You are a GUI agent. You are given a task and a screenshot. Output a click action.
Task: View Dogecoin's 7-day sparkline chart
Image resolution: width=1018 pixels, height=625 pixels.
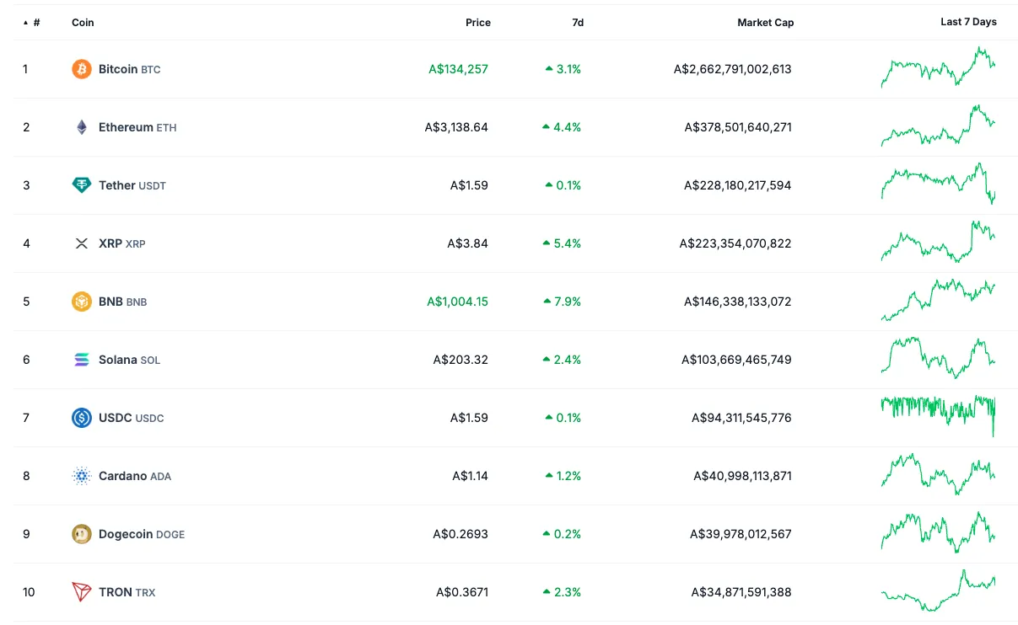[x=938, y=532]
